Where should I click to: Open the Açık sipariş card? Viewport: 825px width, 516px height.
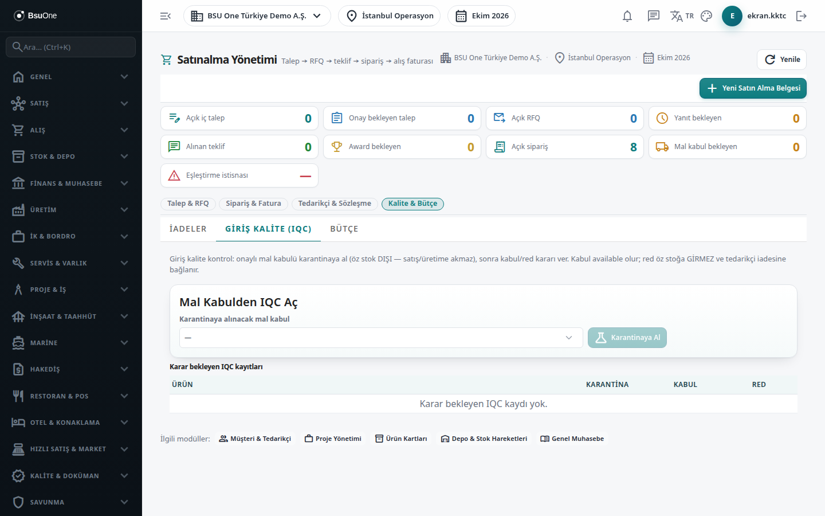[565, 147]
